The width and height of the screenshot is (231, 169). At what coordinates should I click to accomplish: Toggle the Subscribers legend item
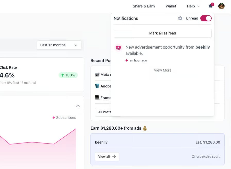pos(64,118)
